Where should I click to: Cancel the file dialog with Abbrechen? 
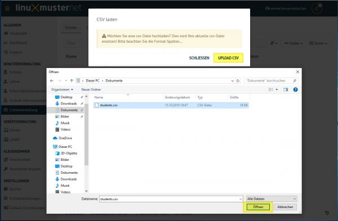pos(285,207)
